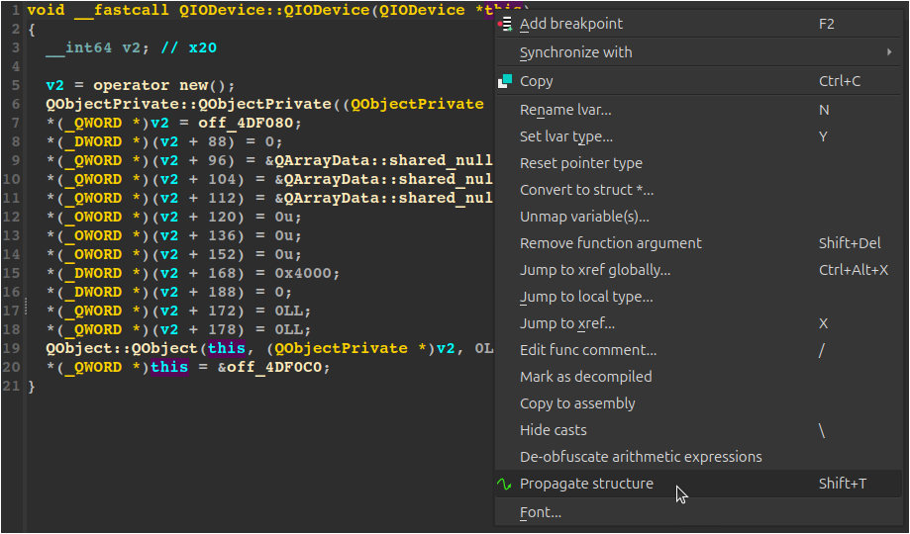The width and height of the screenshot is (910, 534).
Task: Expand the Synchronize with submenu arrow
Action: 889,52
